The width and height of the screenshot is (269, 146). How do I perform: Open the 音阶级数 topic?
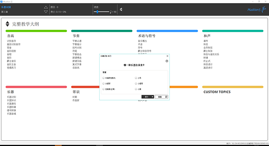[11, 51]
